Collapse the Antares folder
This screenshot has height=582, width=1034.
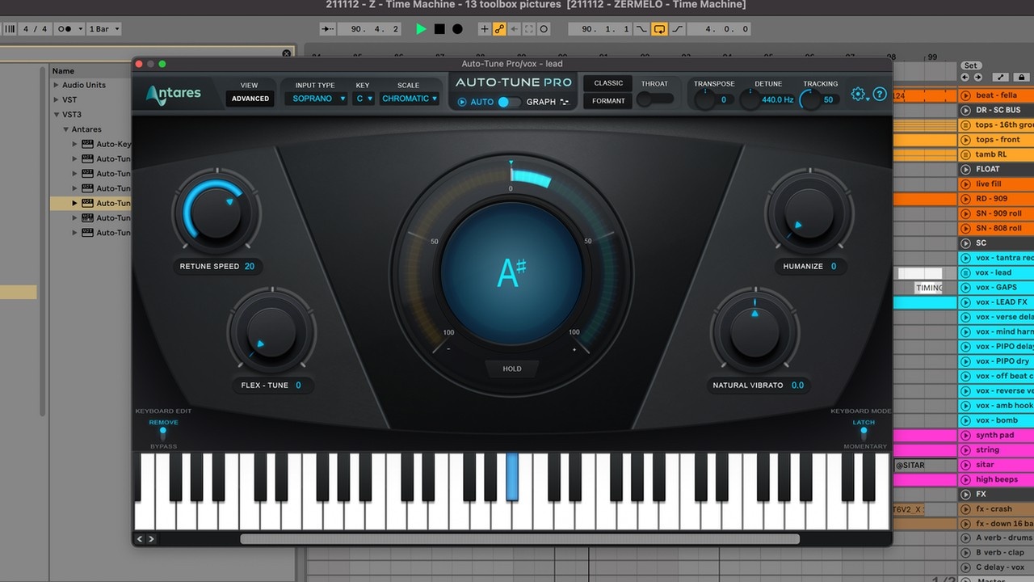point(66,129)
